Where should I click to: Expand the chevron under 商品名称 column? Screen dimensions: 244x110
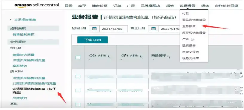tap(153, 59)
